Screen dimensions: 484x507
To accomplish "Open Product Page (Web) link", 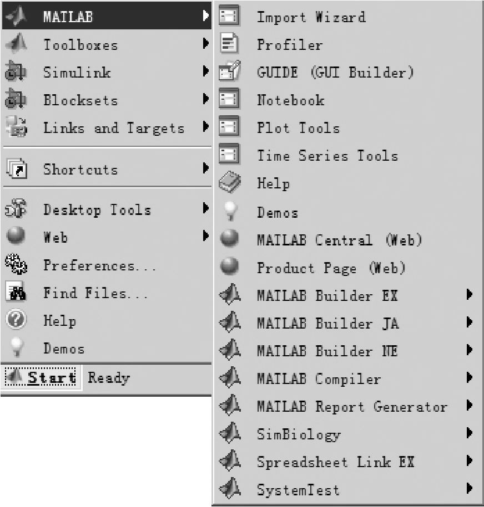I will tap(331, 268).
